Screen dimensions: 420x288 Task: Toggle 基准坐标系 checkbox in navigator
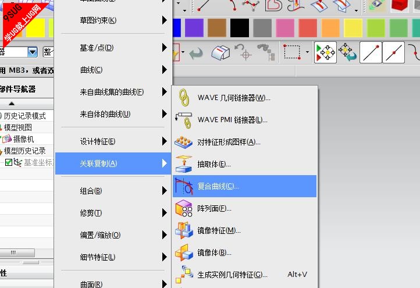pyautogui.click(x=9, y=162)
